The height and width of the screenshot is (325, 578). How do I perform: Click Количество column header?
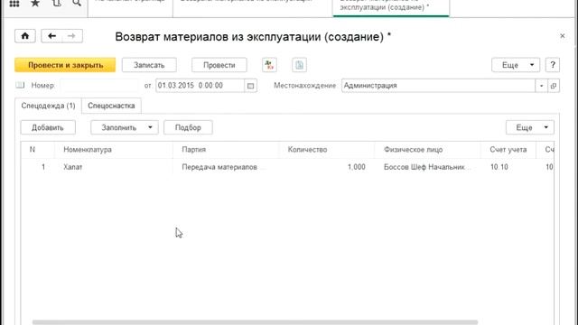click(327, 150)
